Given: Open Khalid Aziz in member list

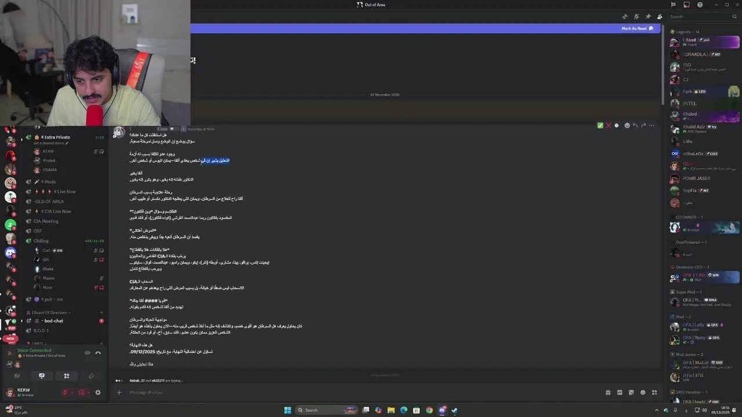Looking at the screenshot, I should pos(704,129).
